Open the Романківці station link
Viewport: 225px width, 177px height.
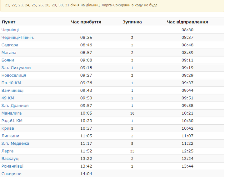click(x=12, y=166)
